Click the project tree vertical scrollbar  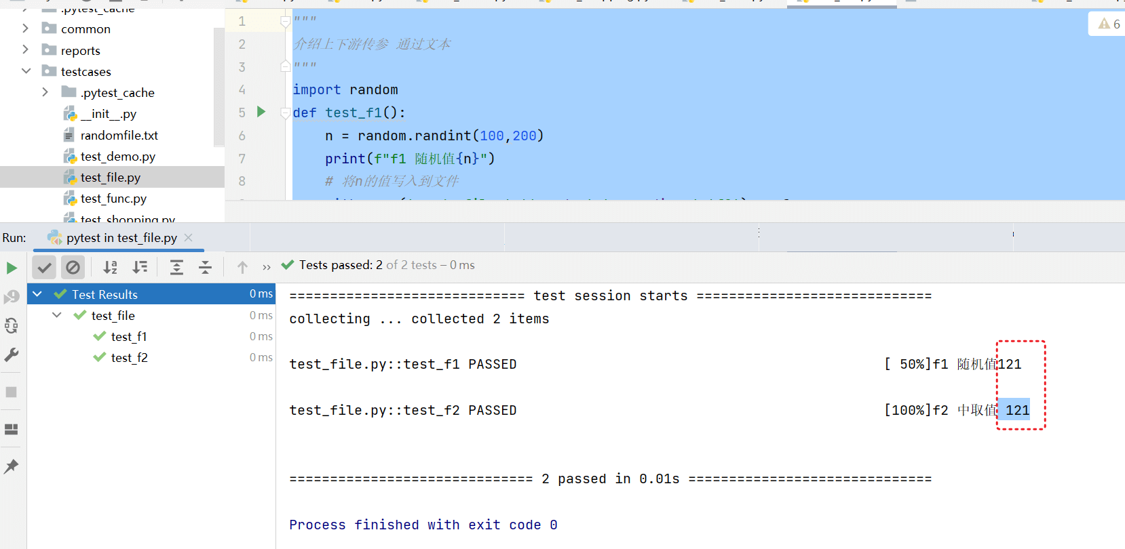pyautogui.click(x=218, y=87)
